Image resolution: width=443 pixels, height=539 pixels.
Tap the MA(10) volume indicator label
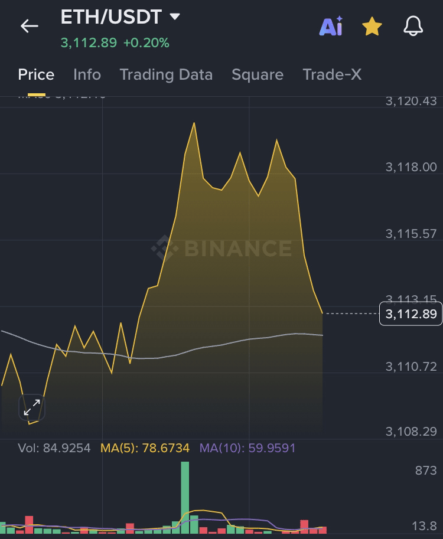[247, 448]
